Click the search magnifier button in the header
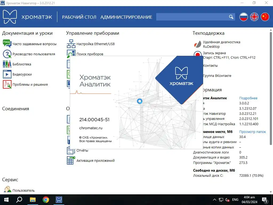Viewport: 273px width, 205px height. pyautogui.click(x=231, y=17)
